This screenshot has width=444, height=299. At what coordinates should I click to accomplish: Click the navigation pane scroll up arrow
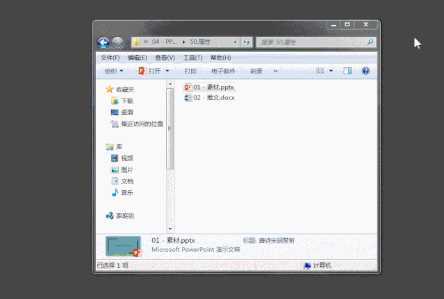[170, 84]
